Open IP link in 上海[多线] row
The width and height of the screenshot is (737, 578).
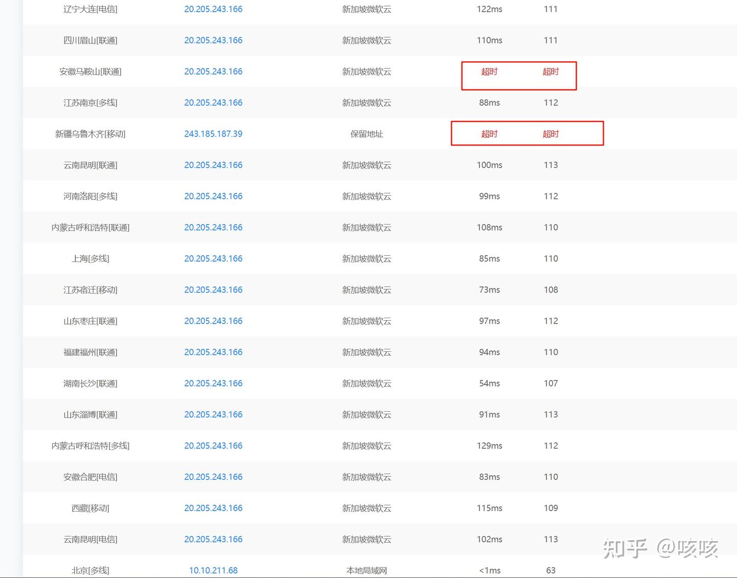pos(213,259)
